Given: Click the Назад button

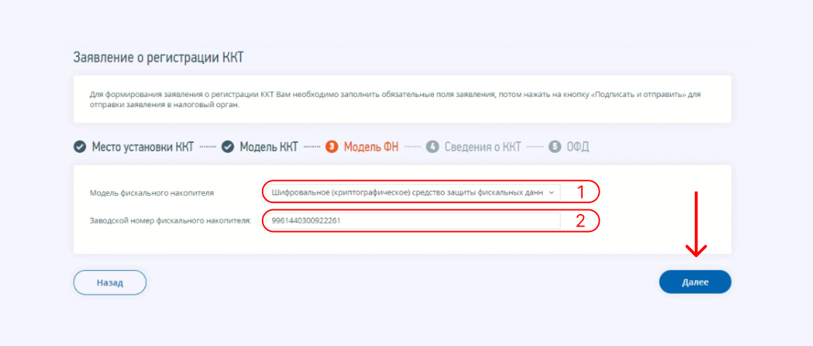Looking at the screenshot, I should [109, 283].
